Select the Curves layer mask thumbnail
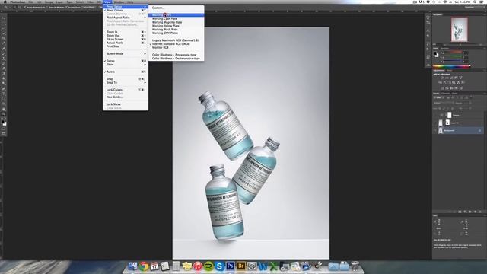The height and width of the screenshot is (274, 487). tap(450, 115)
